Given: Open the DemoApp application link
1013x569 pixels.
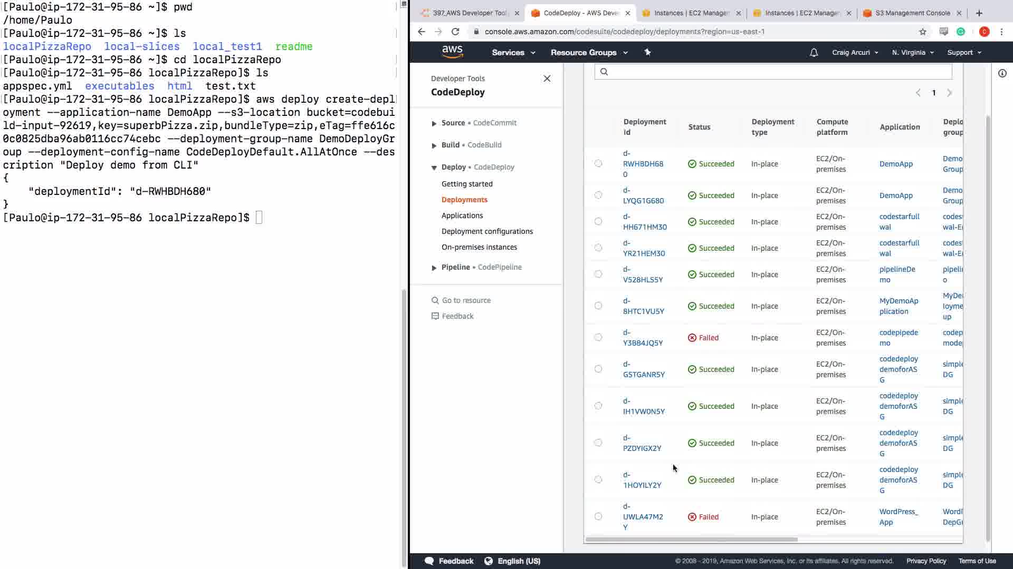Looking at the screenshot, I should (895, 164).
